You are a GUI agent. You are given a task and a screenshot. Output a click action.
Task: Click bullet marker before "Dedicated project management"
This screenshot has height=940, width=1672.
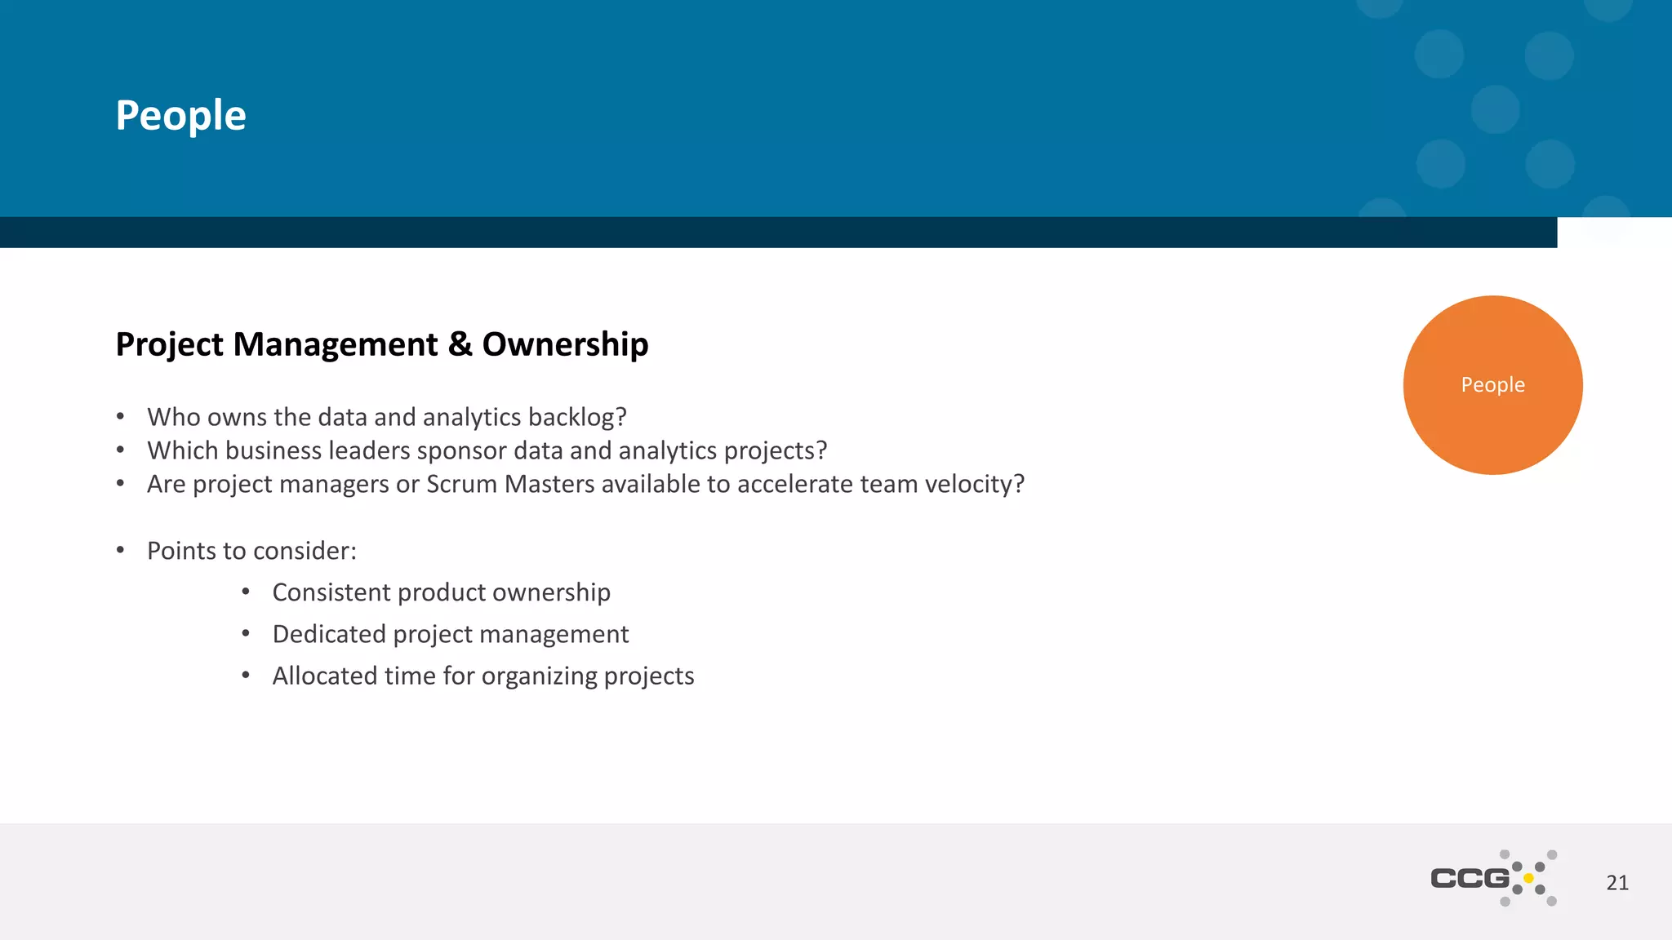pos(246,634)
